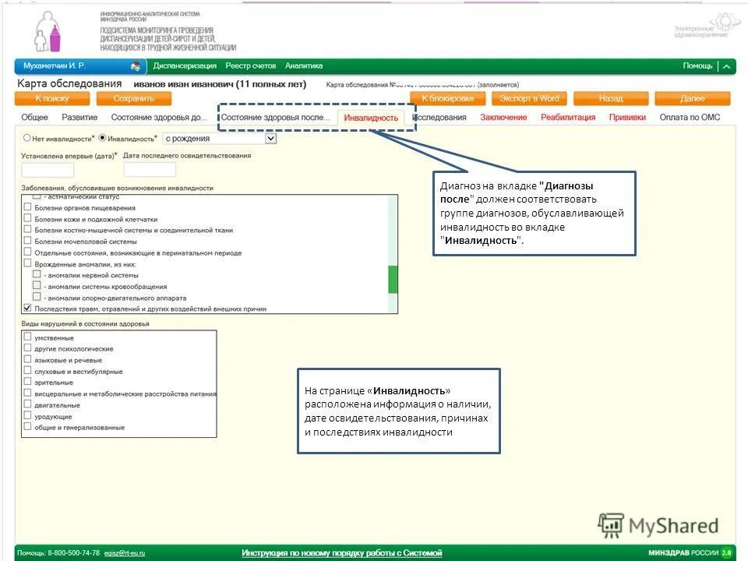Collapse the header with the chevron-up icon
Viewport: 748px width, 561px height.
(726, 66)
